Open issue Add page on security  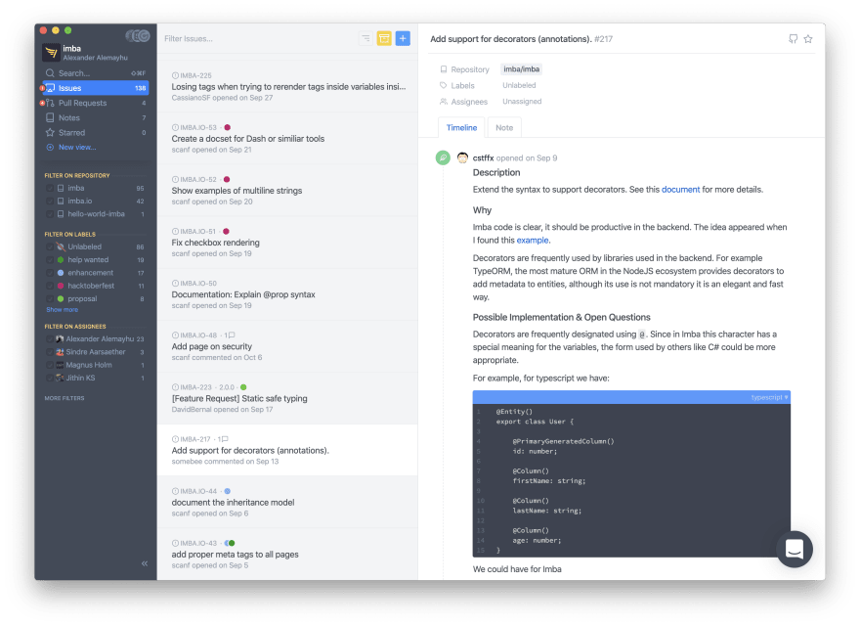point(287,346)
